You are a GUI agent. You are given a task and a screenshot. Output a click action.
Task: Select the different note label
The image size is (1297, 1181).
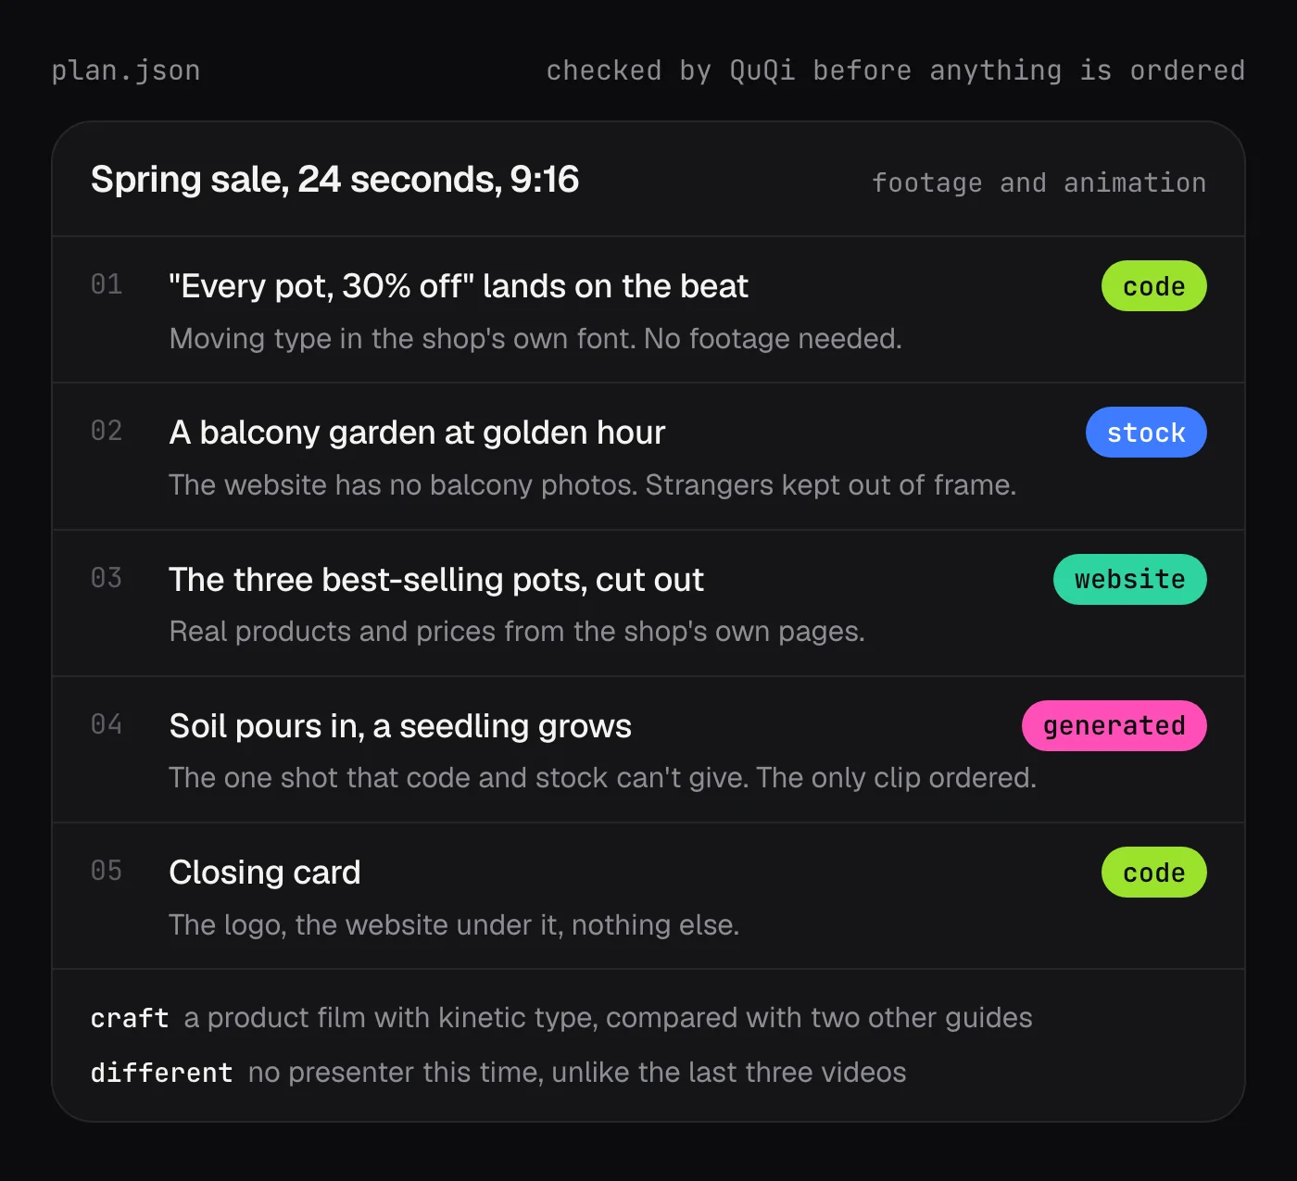(161, 1073)
